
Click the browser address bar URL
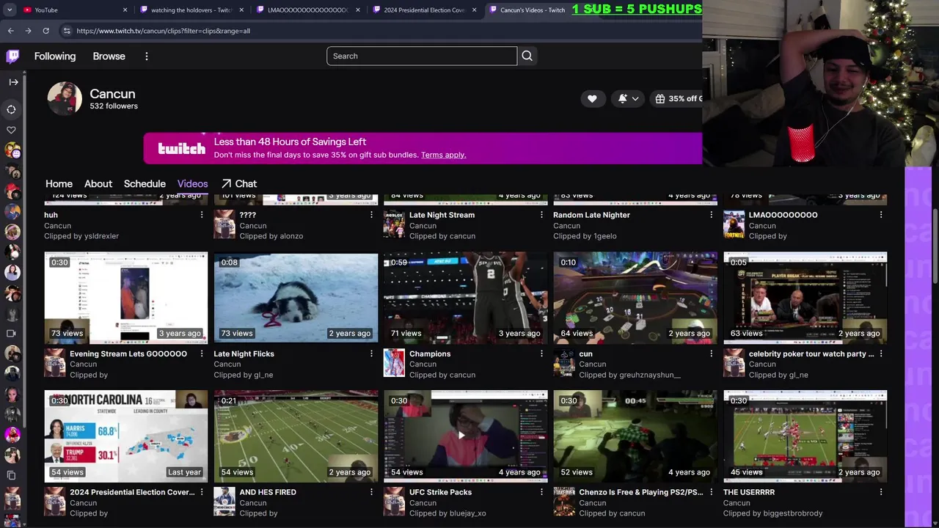[x=163, y=31]
